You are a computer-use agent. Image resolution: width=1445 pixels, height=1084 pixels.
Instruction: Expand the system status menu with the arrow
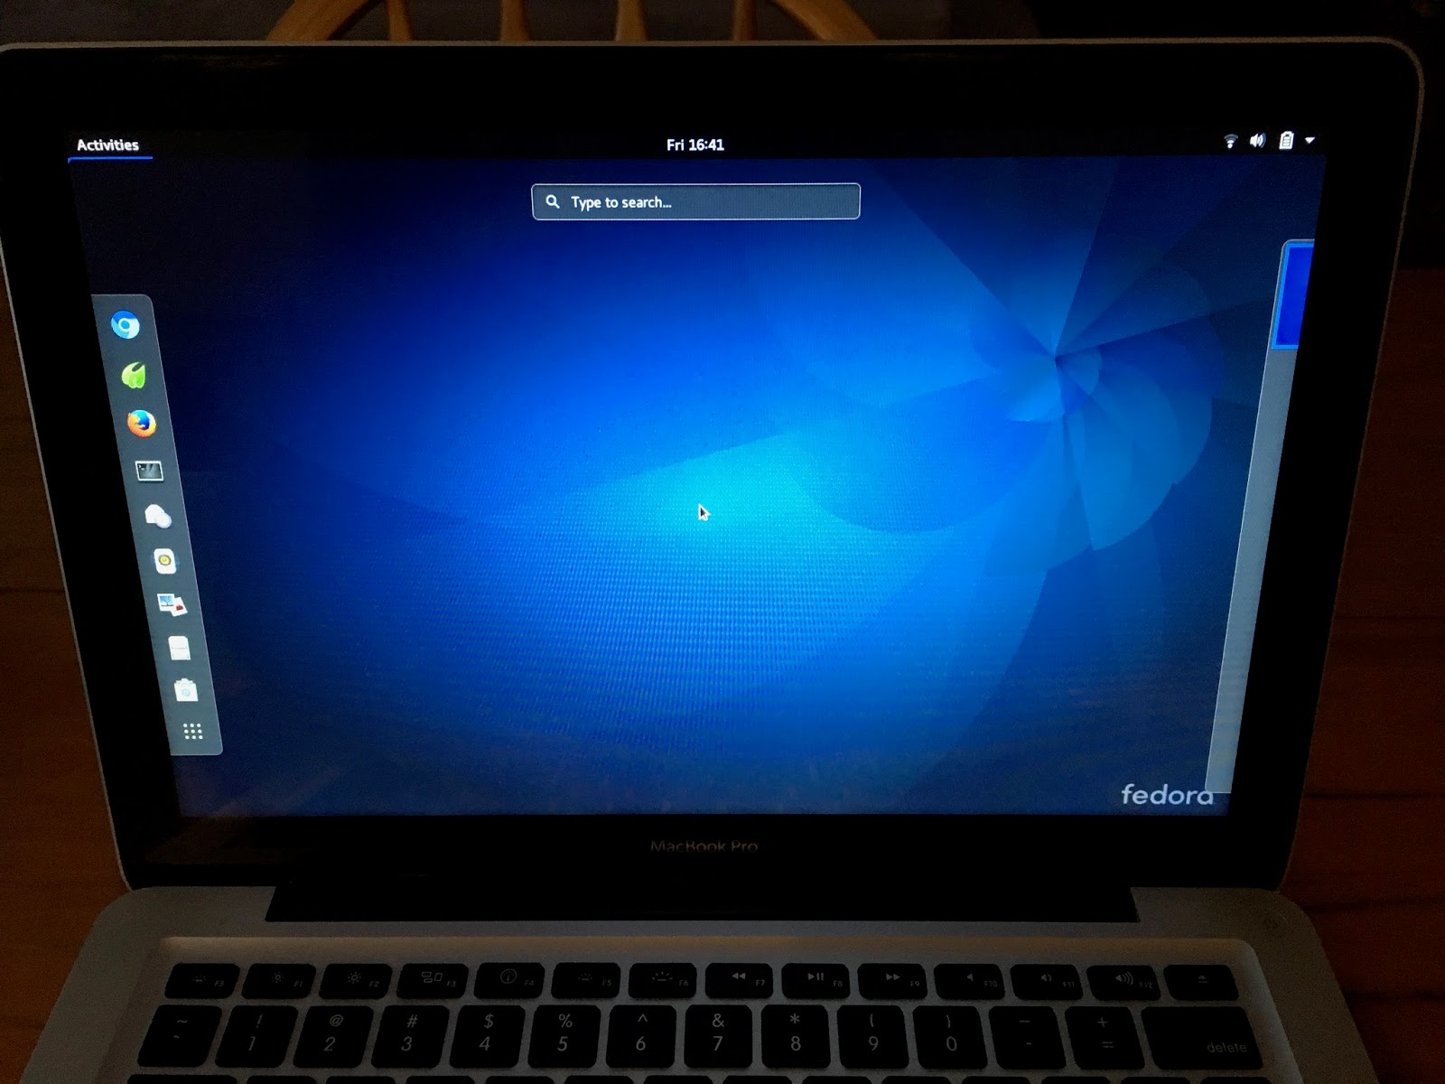coord(1310,142)
